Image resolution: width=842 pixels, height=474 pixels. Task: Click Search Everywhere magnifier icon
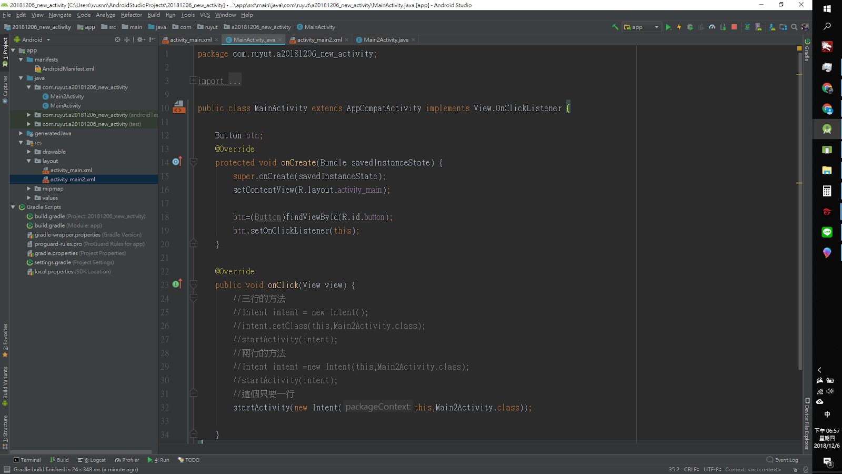794,27
